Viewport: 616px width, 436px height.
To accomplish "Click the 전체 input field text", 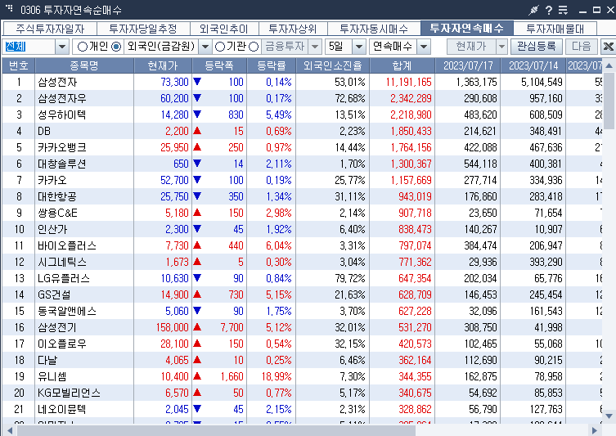I will (16, 47).
